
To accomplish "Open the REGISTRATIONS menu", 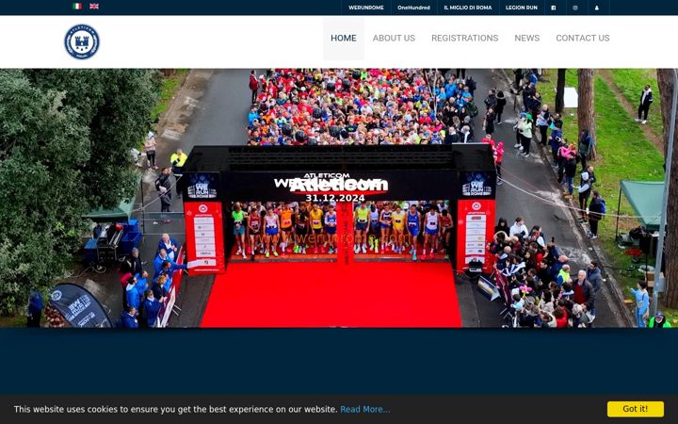I will [465, 38].
